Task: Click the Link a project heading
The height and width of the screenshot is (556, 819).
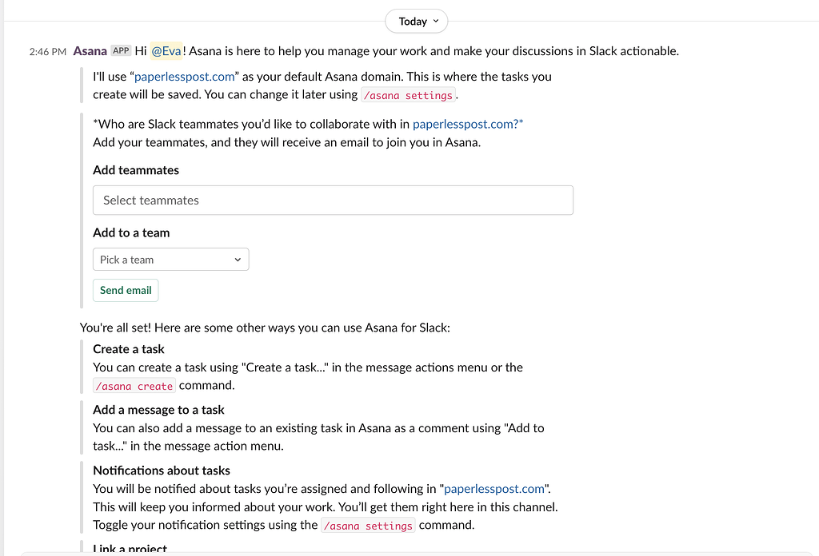Action: click(x=130, y=549)
